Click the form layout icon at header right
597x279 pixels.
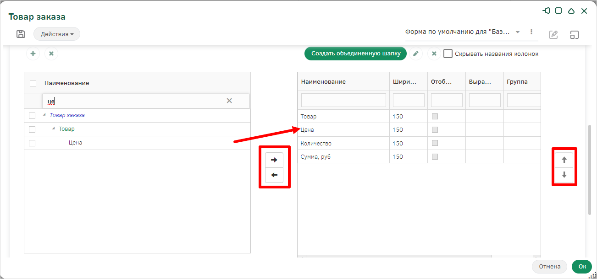(x=575, y=34)
